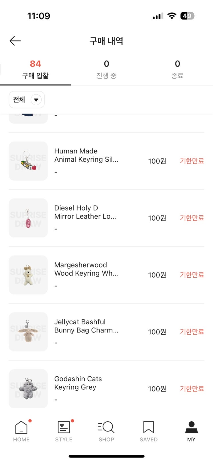
Task: Open the Margesherwood Wood Keyring thumbnail
Action: pos(28,275)
